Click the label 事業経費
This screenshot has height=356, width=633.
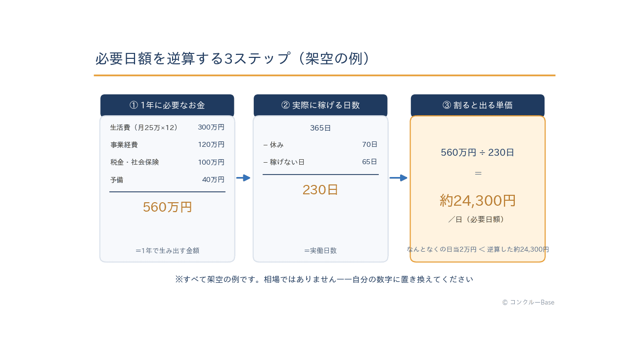(x=124, y=145)
